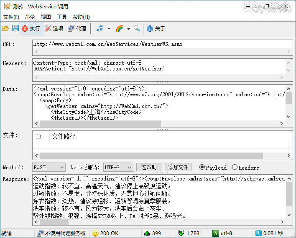
Task: Open the 工具 menu
Action: (62, 17)
